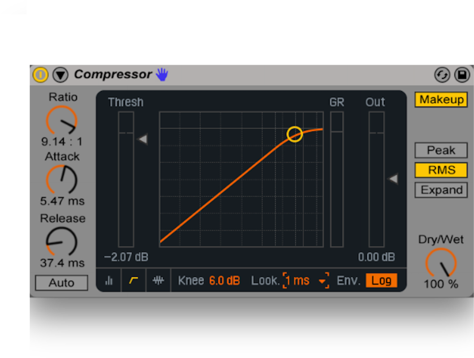
Task: Click the 9.14 : 1 ratio value
Action: (62, 141)
